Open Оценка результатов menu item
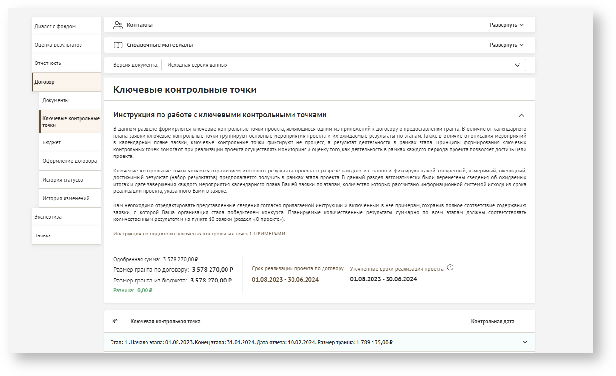The height and width of the screenshot is (376, 616). [58, 45]
